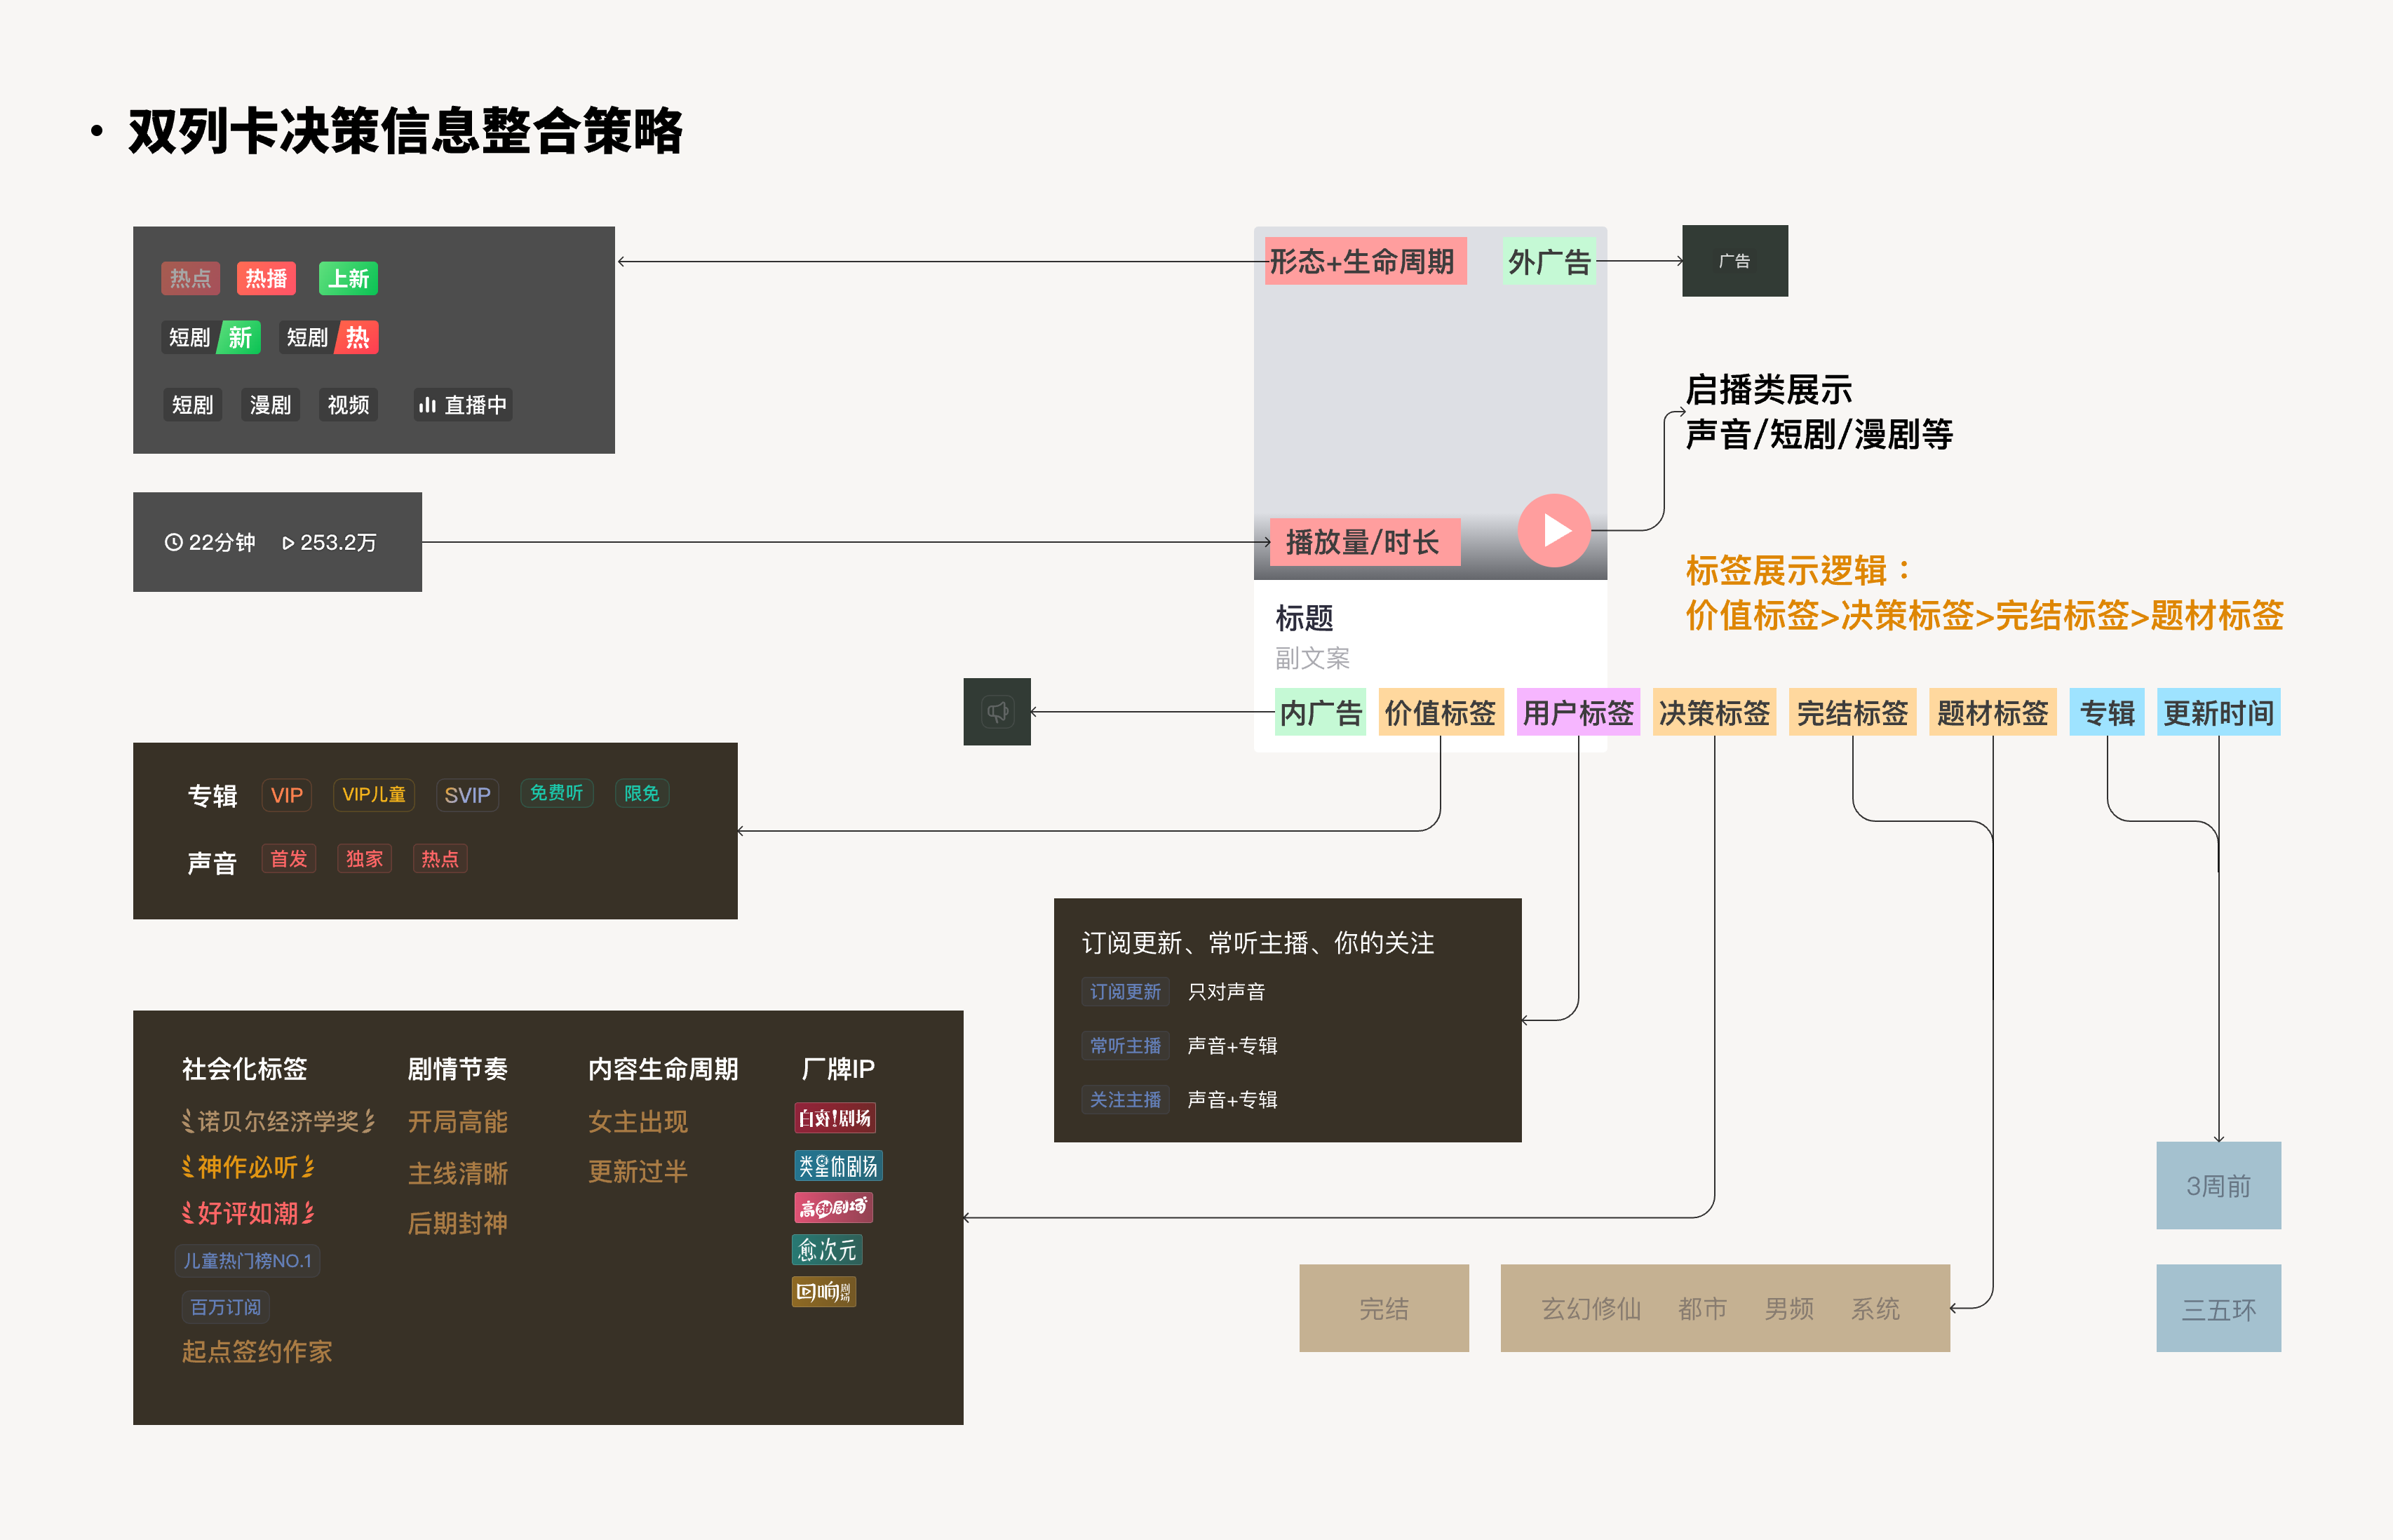Image resolution: width=2393 pixels, height=1540 pixels.
Task: Click the 外广告 green label
Action: [1549, 262]
